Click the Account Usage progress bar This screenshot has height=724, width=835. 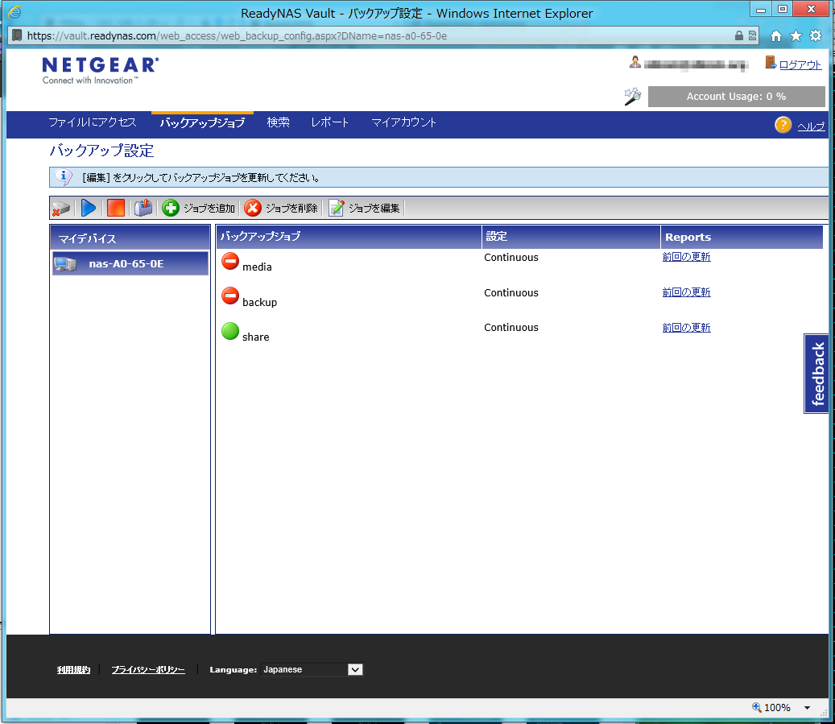(736, 97)
